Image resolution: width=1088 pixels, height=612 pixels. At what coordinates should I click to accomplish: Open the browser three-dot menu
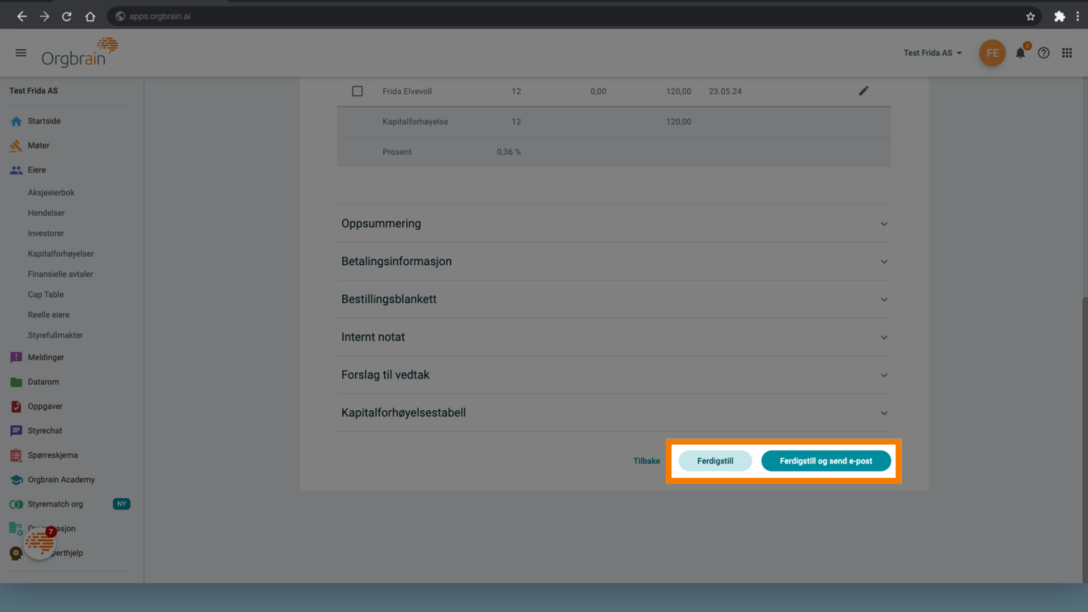[x=1077, y=16]
